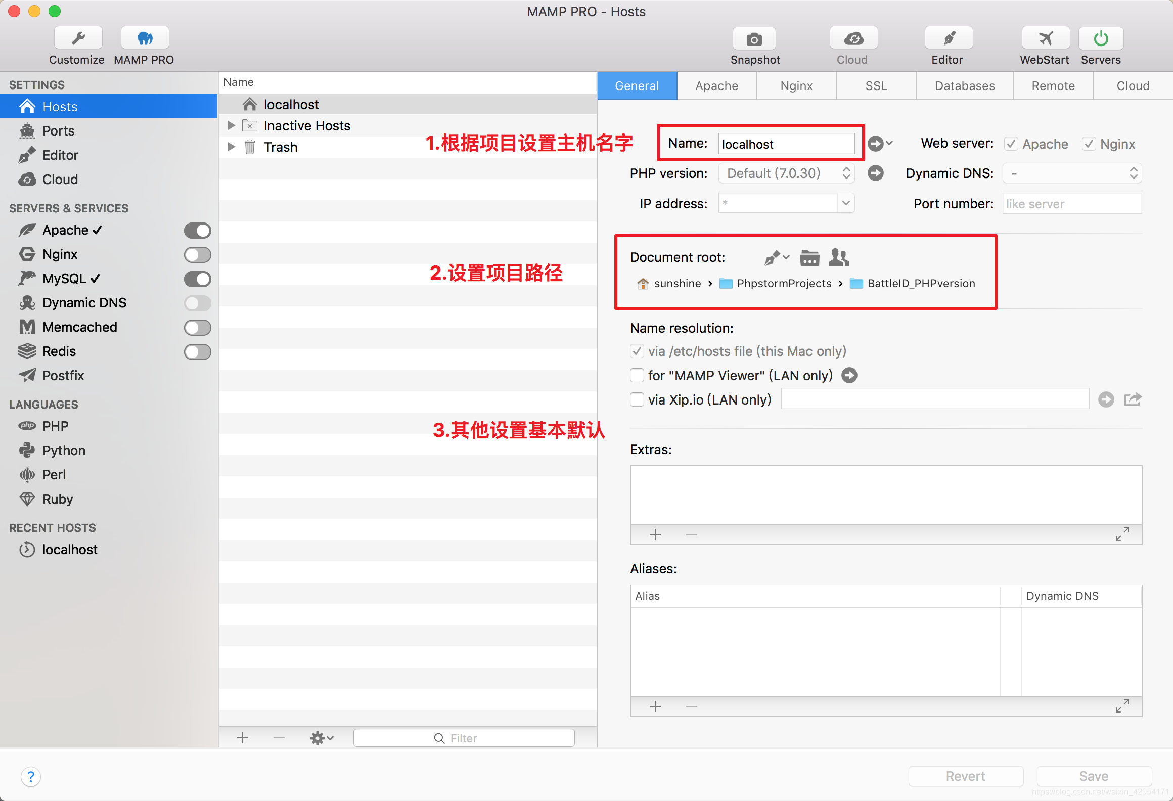The height and width of the screenshot is (801, 1173).
Task: Switch to Databases tab
Action: coord(965,85)
